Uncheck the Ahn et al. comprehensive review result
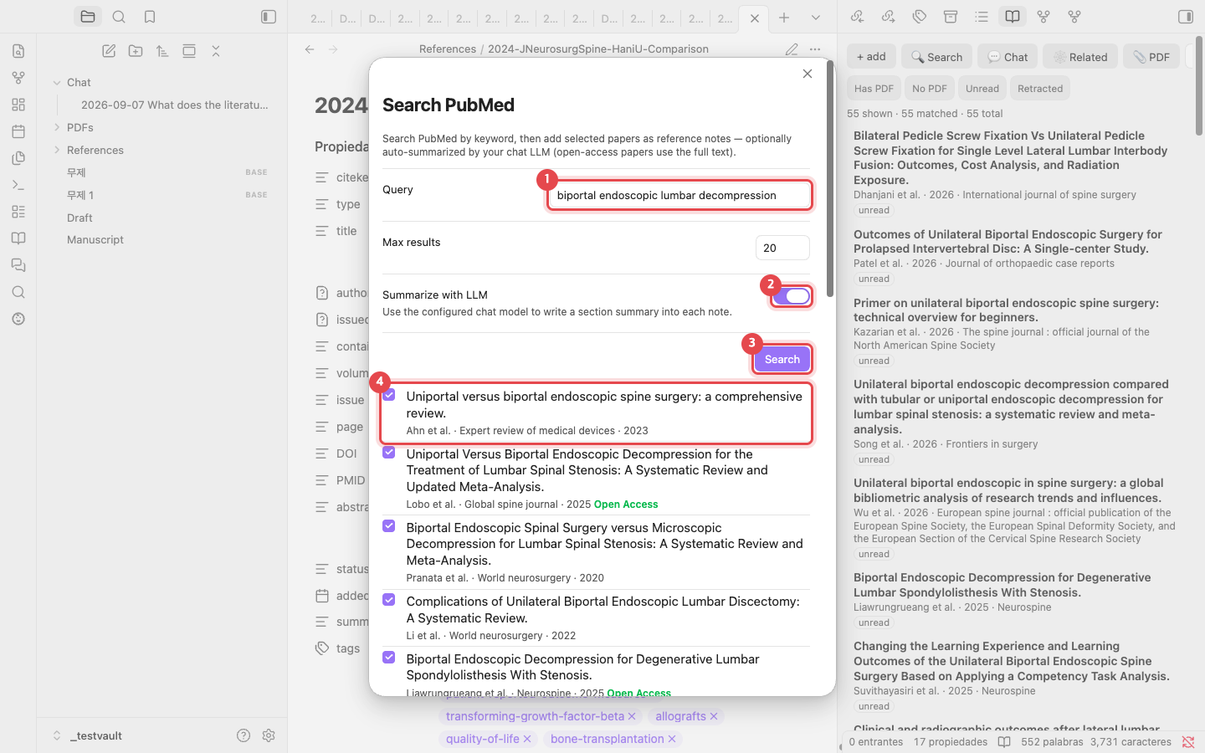Viewport: 1205px width, 753px height. tap(389, 395)
